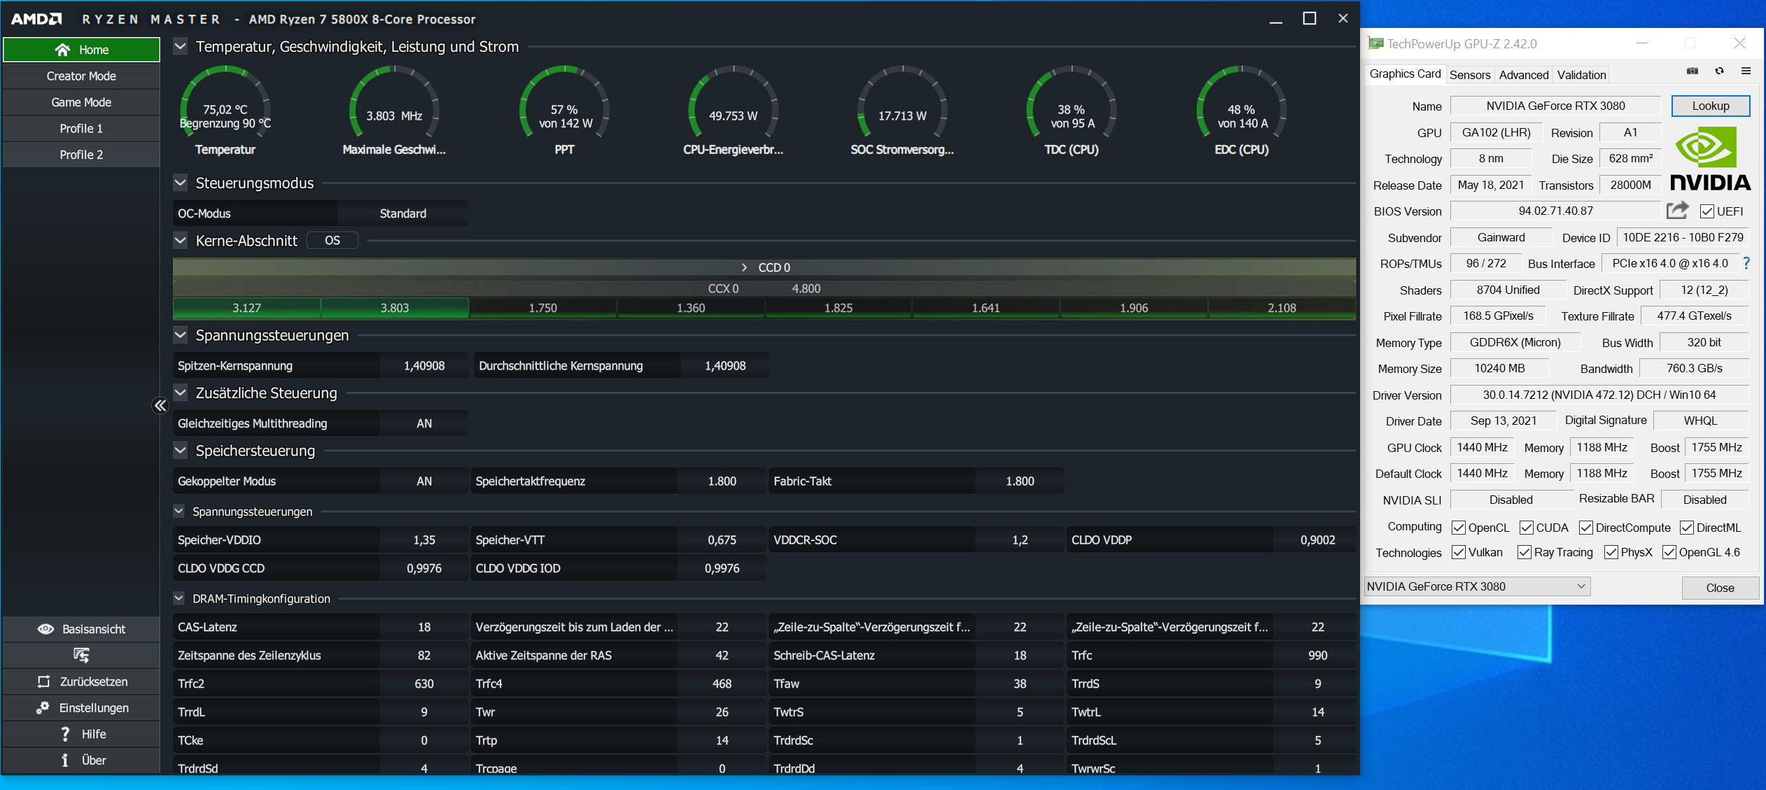Click the BIOS export share icon
The width and height of the screenshot is (1766, 790).
pos(1677,211)
